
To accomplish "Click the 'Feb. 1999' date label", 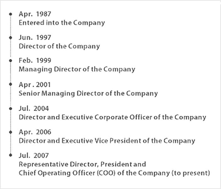I will tap(35, 60).
